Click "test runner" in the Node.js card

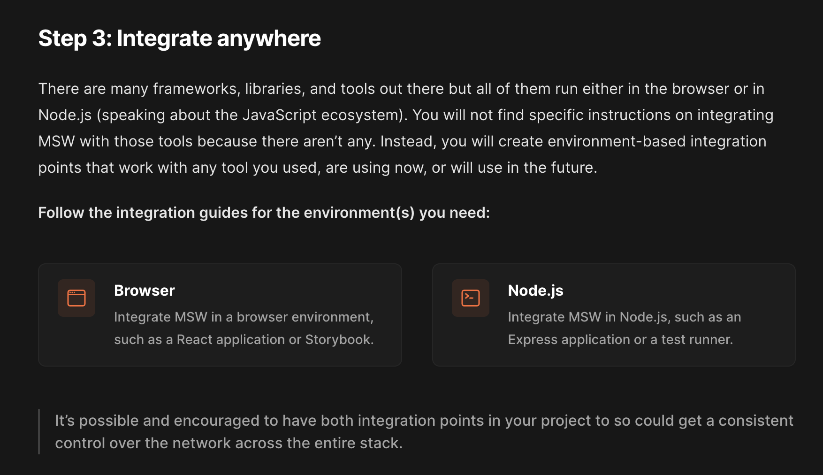pos(696,340)
